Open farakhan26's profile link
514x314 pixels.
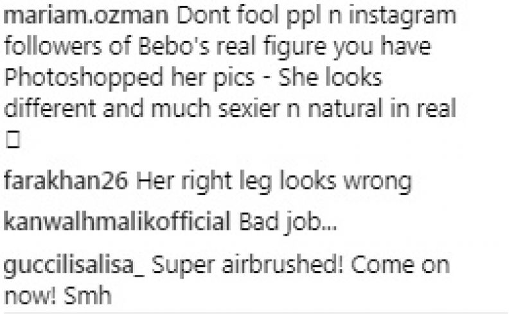point(66,180)
